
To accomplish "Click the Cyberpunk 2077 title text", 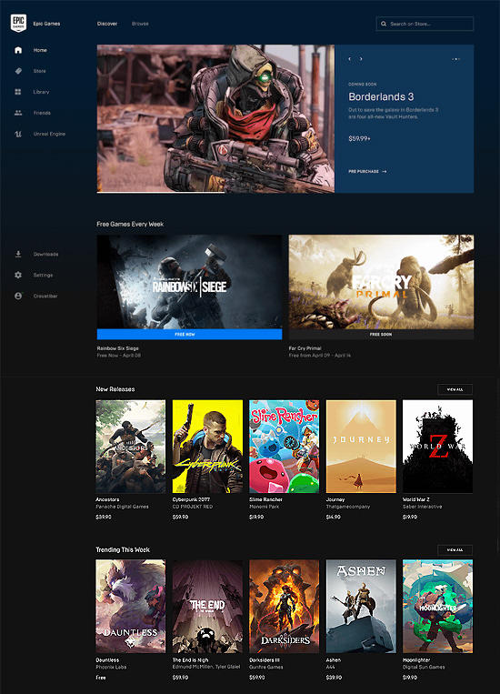I will (x=191, y=499).
